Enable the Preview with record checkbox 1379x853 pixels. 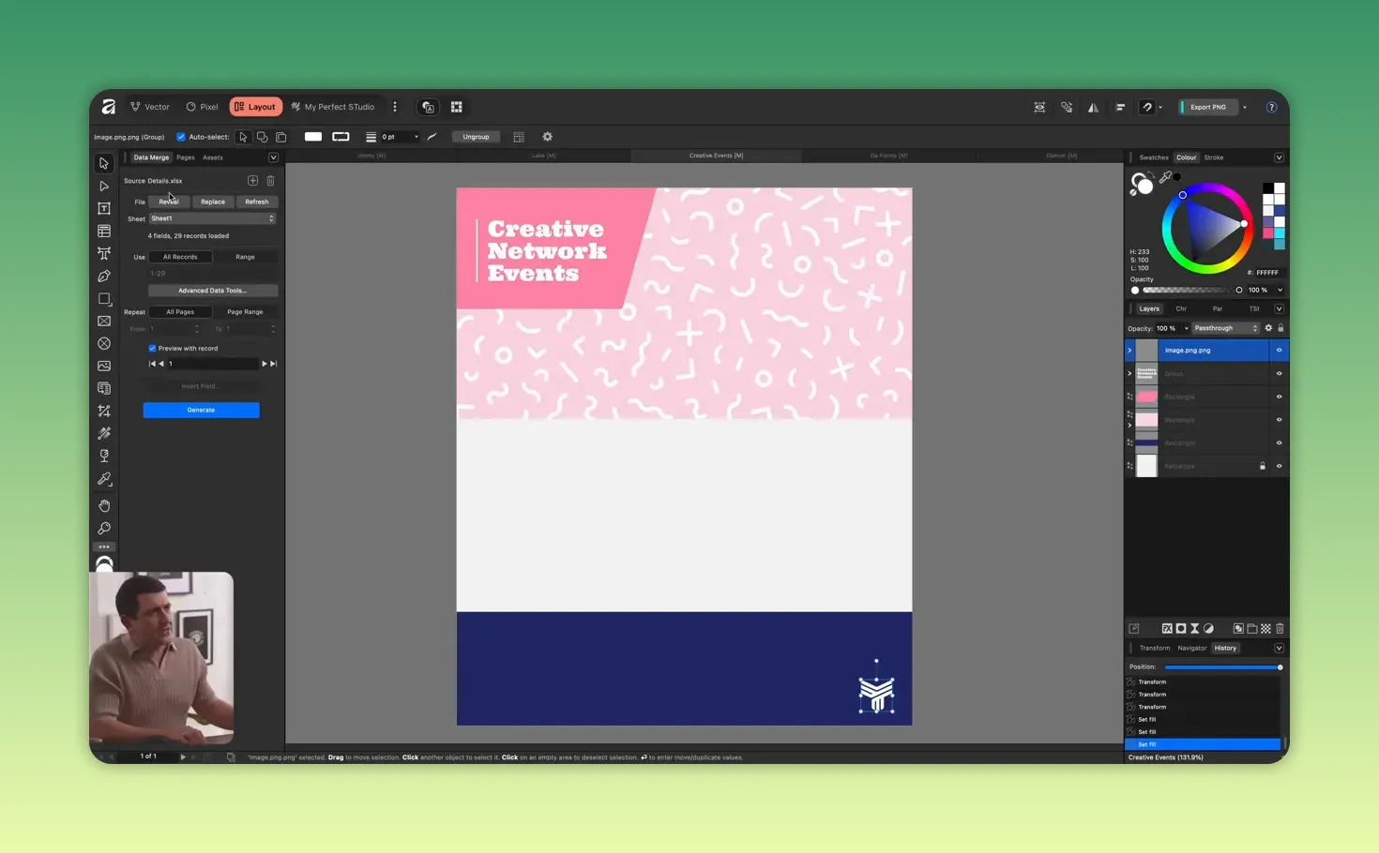152,348
